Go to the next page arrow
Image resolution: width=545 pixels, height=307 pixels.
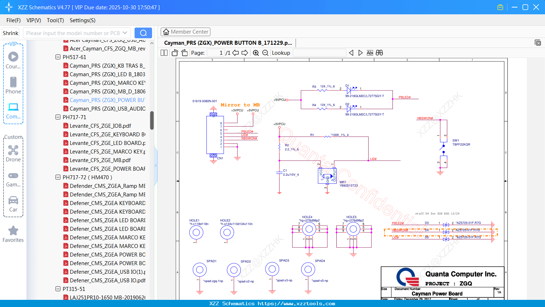tap(245, 53)
